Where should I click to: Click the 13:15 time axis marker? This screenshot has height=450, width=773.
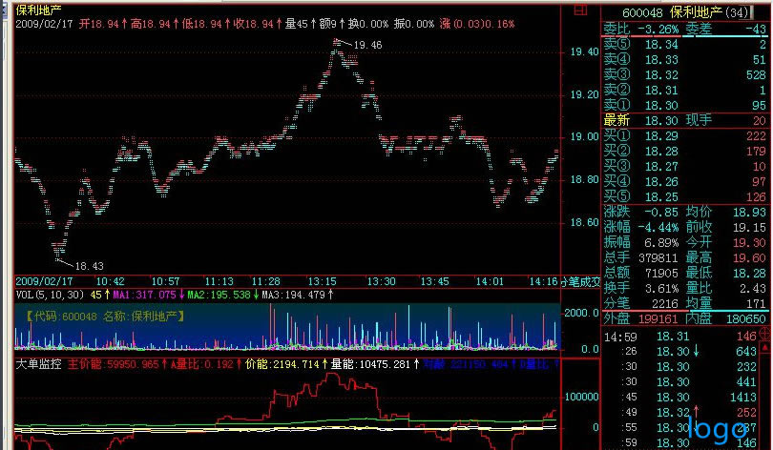(324, 281)
